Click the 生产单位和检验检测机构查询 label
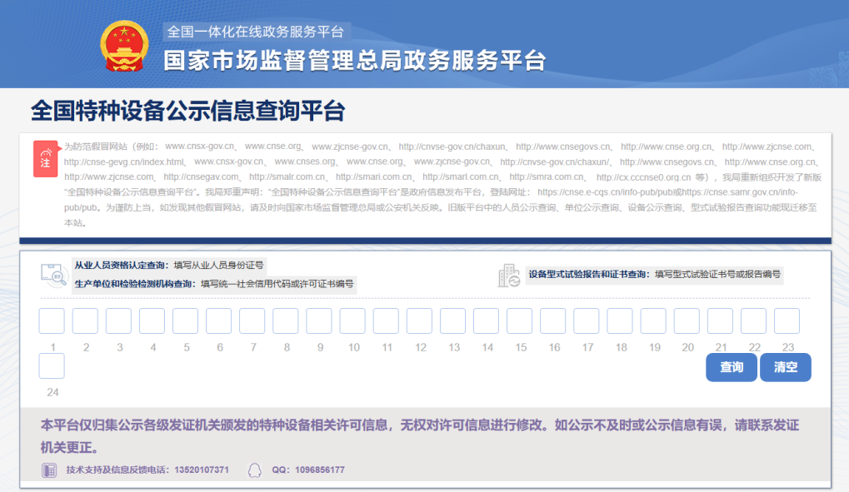 pos(135,284)
